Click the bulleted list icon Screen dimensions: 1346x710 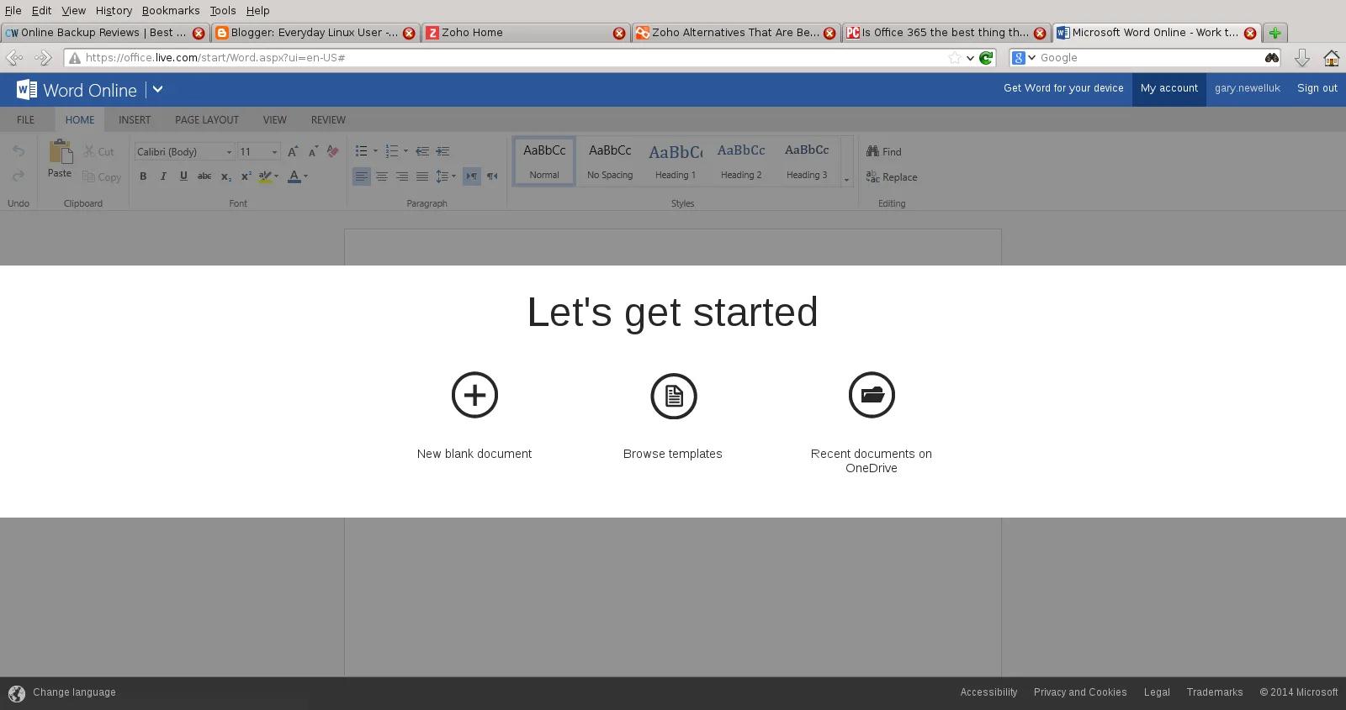(x=361, y=151)
